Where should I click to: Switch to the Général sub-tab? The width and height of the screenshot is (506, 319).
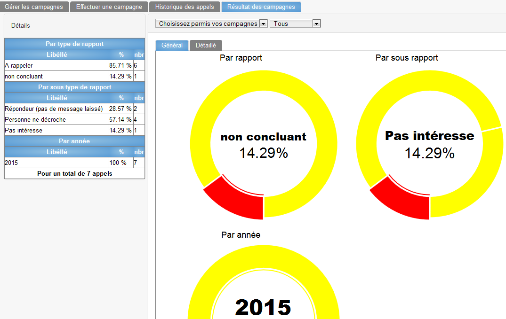tap(172, 45)
